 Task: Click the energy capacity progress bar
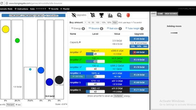click(33, 16)
